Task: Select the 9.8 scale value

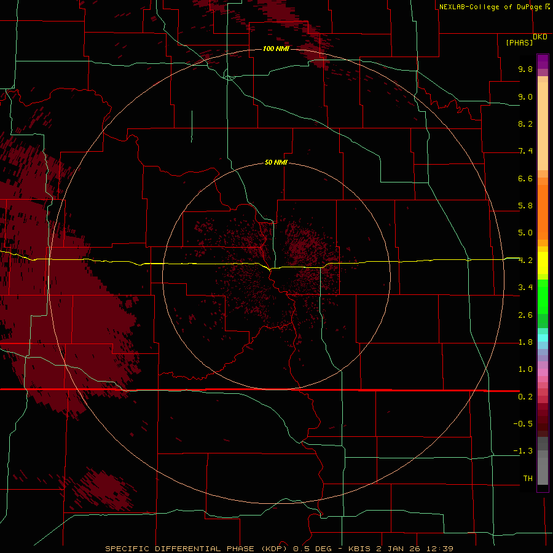Action: [525, 69]
